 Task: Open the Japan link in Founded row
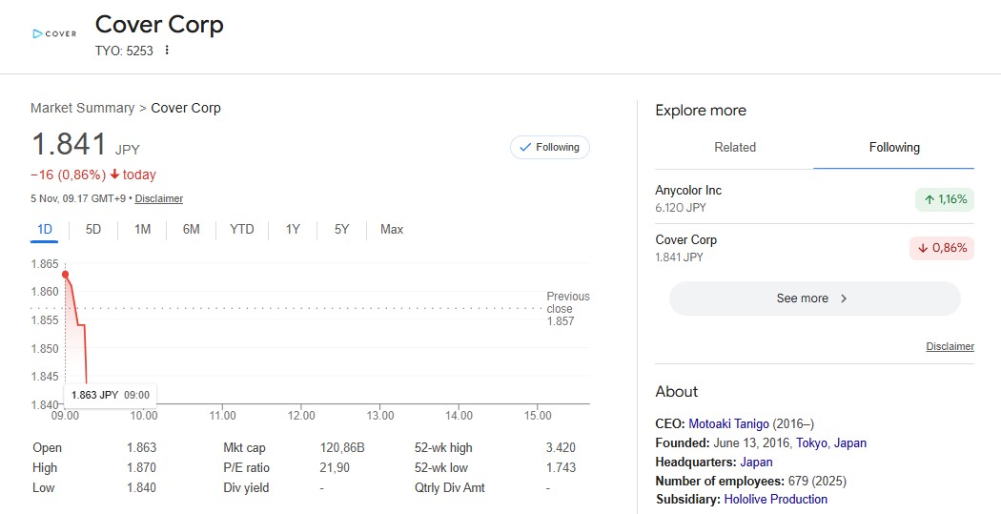click(850, 443)
